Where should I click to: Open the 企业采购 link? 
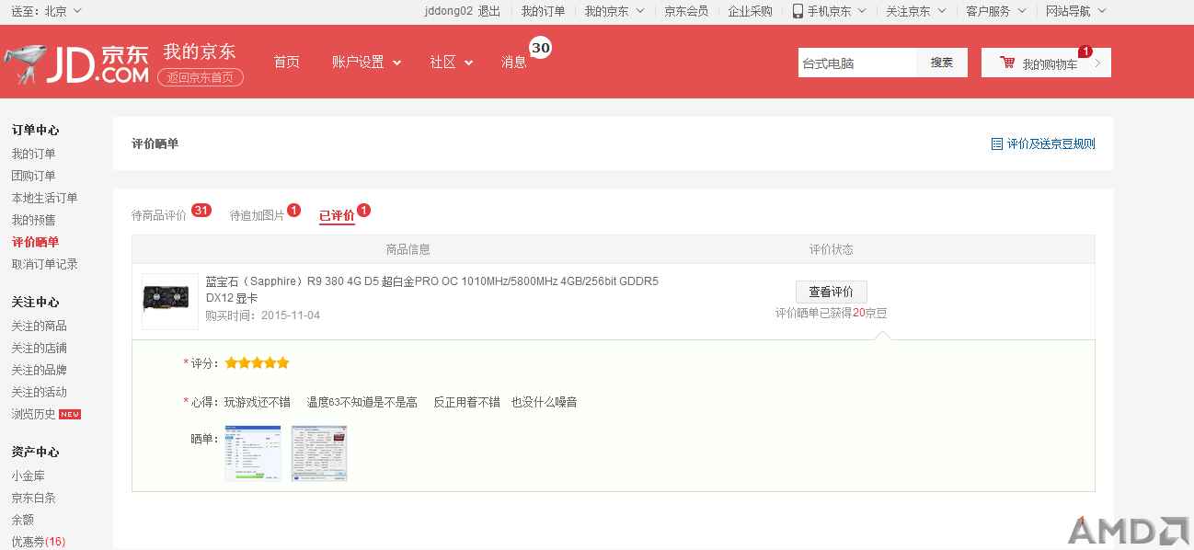751,11
